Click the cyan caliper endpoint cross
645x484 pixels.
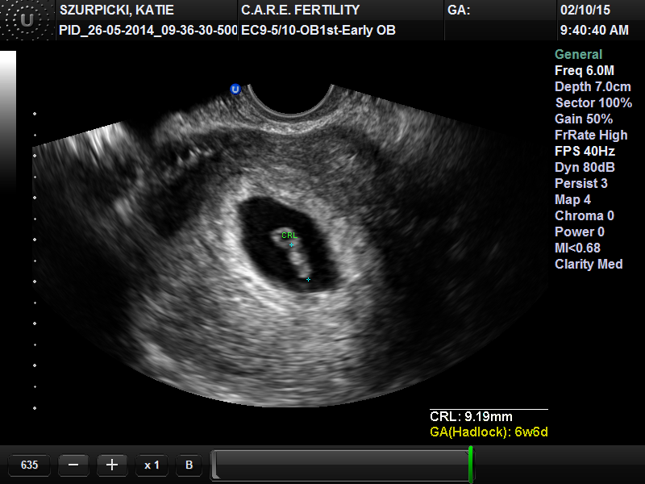tap(308, 279)
